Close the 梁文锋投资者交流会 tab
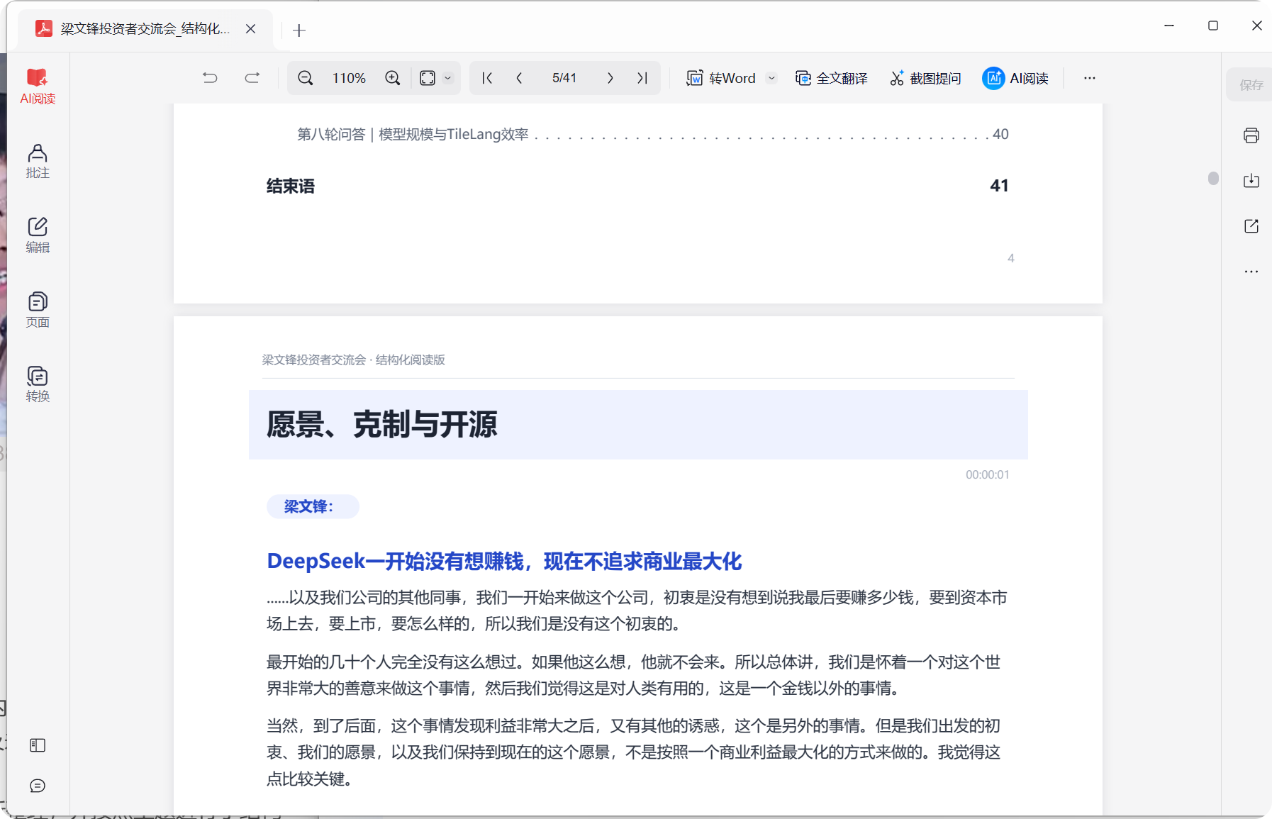Screen dimensions: 1272x819 [x=251, y=29]
